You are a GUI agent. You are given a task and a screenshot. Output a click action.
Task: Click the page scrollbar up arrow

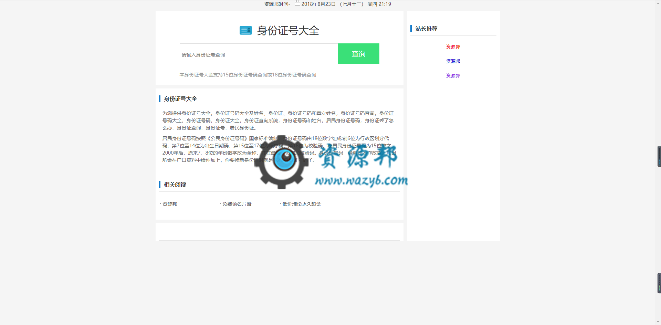(x=658, y=3)
